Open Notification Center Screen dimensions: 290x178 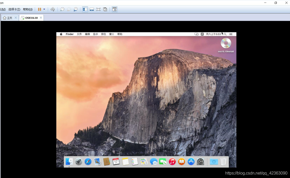click(231, 34)
